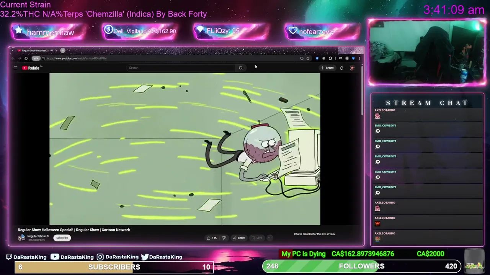The width and height of the screenshot is (490, 275).
Task: Like the video with thumbs up
Action: pyautogui.click(x=212, y=238)
